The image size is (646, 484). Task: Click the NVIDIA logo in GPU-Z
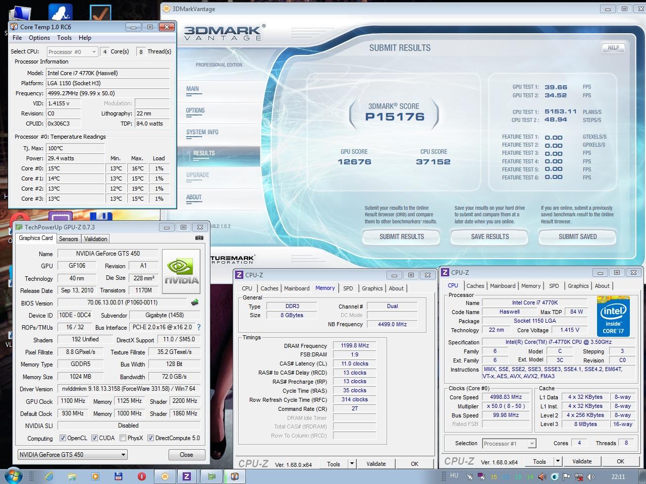point(181,272)
